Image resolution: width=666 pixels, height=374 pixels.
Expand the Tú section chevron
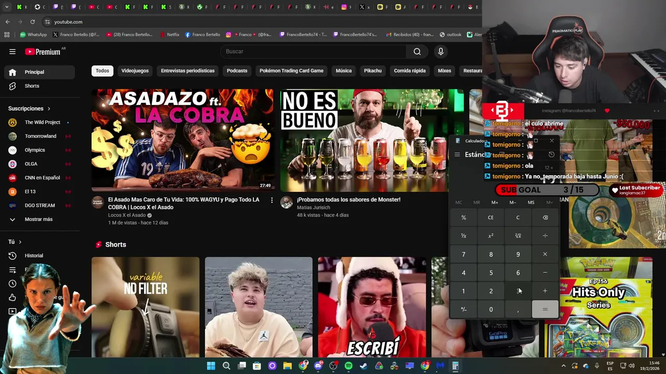pyautogui.click(x=20, y=242)
